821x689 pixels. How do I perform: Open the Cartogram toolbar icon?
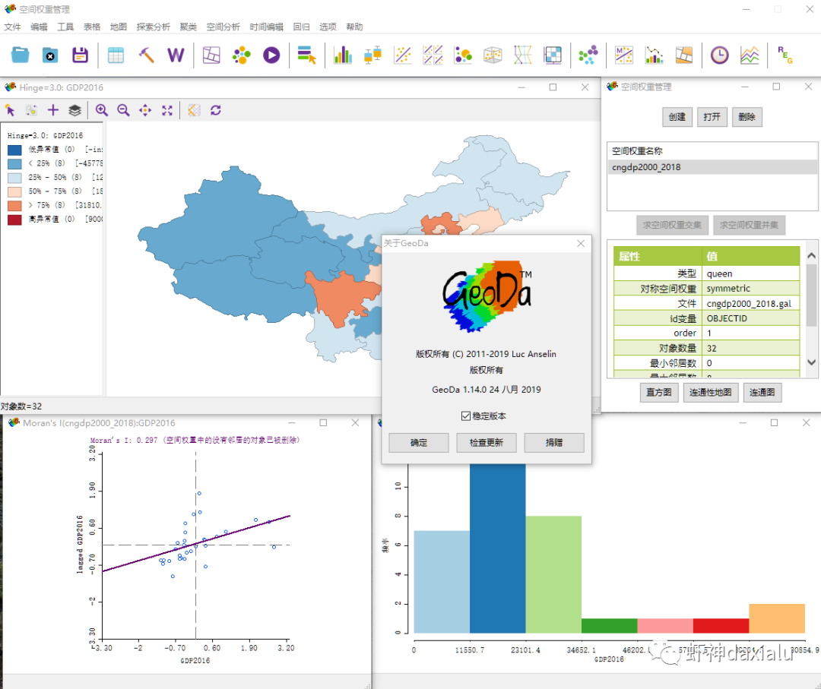[x=242, y=55]
